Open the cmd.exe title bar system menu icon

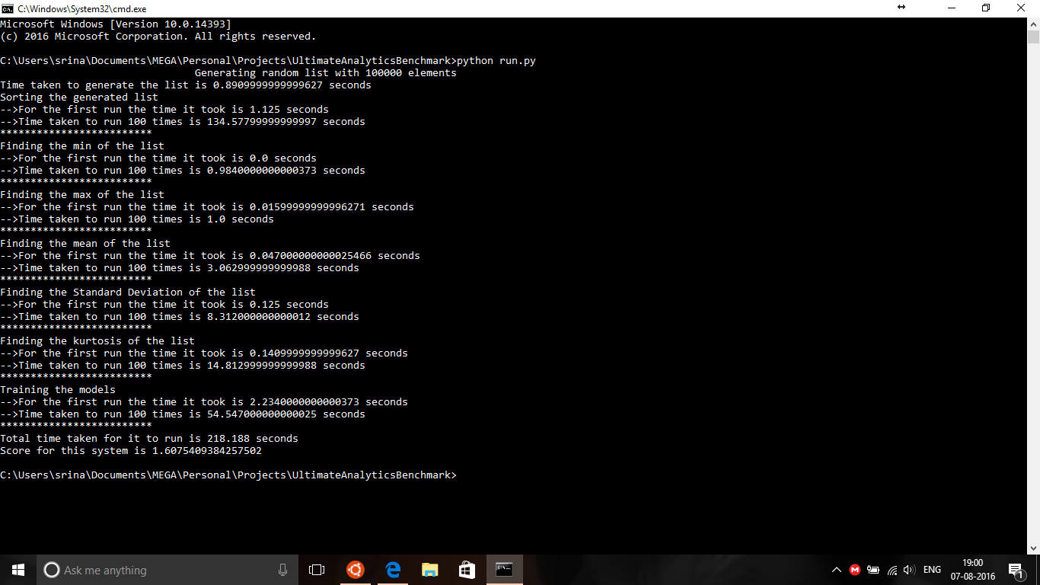pos(7,8)
